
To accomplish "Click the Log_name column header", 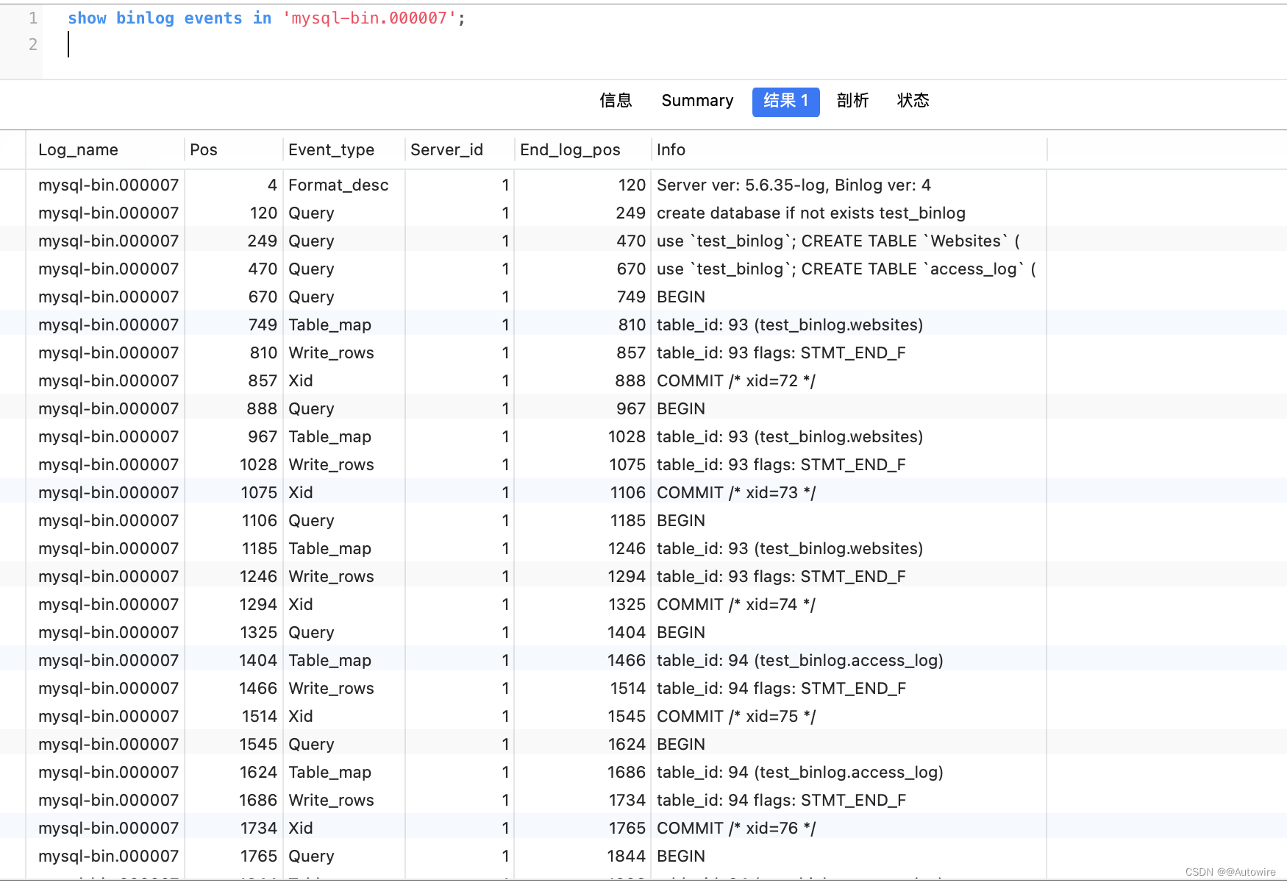I will point(105,150).
